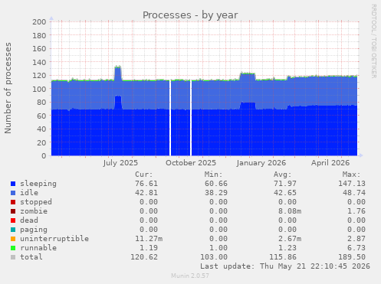Click the 'Processes - by year' title
Viewport: 381px width, 284px height.
click(190, 15)
